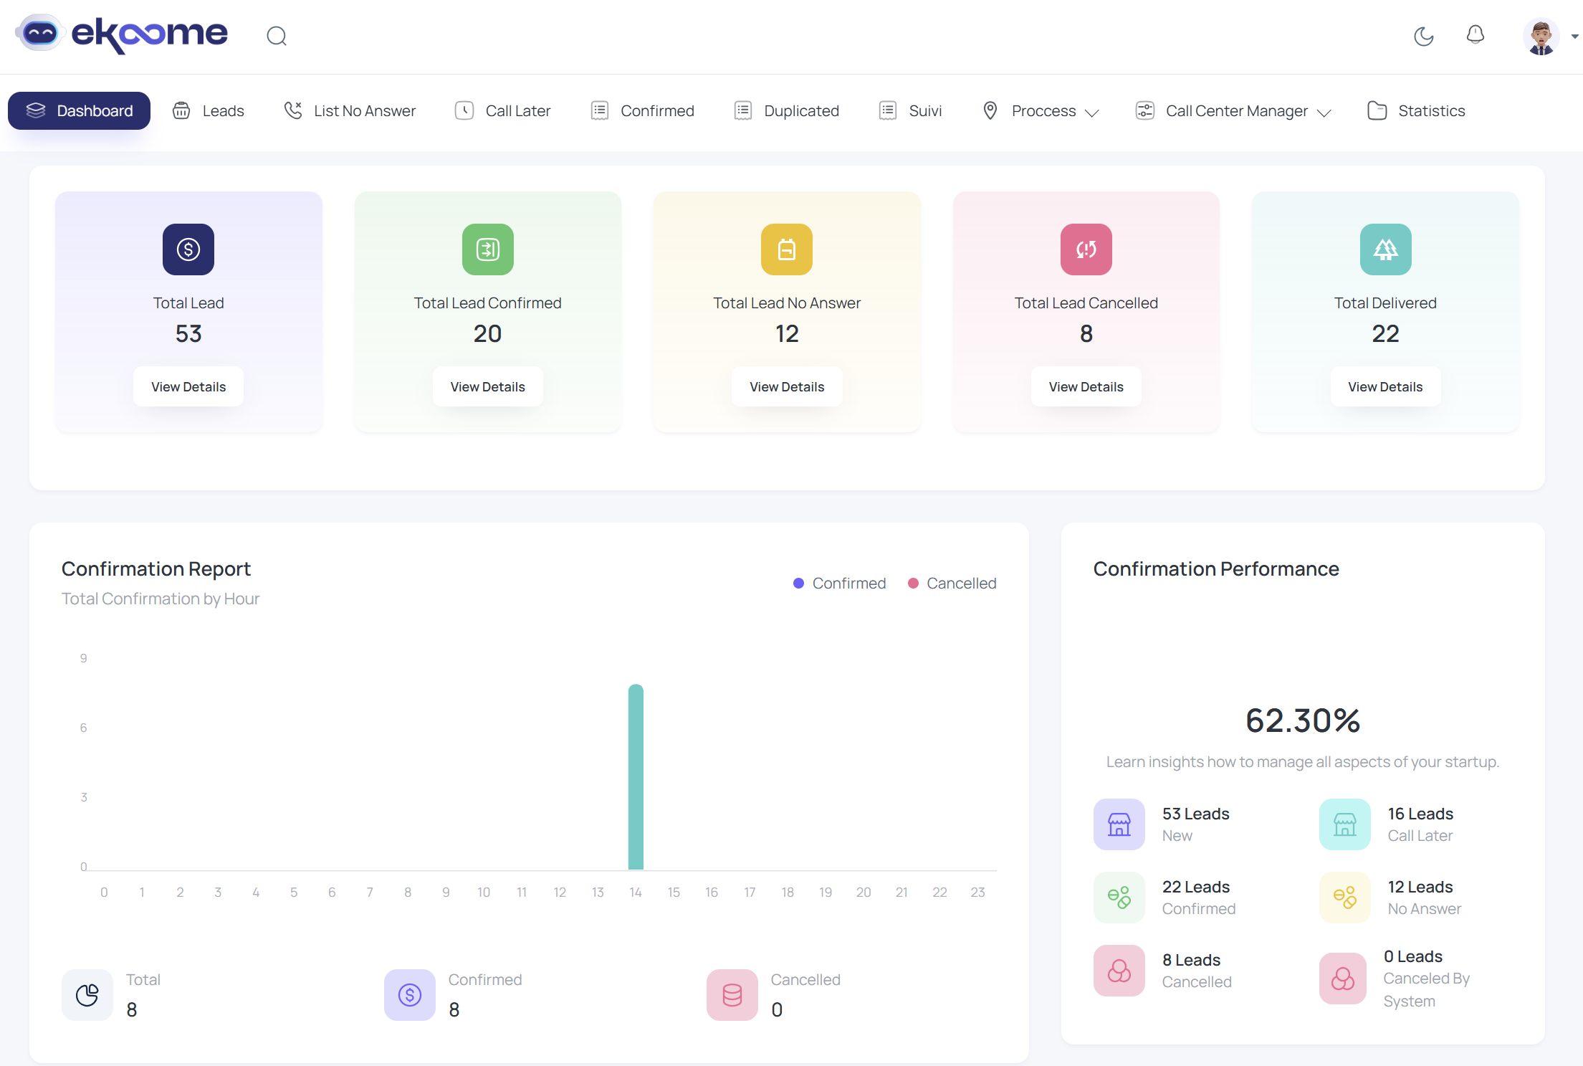Click the teal bar at hour 14
1583x1066 pixels.
[x=636, y=778]
